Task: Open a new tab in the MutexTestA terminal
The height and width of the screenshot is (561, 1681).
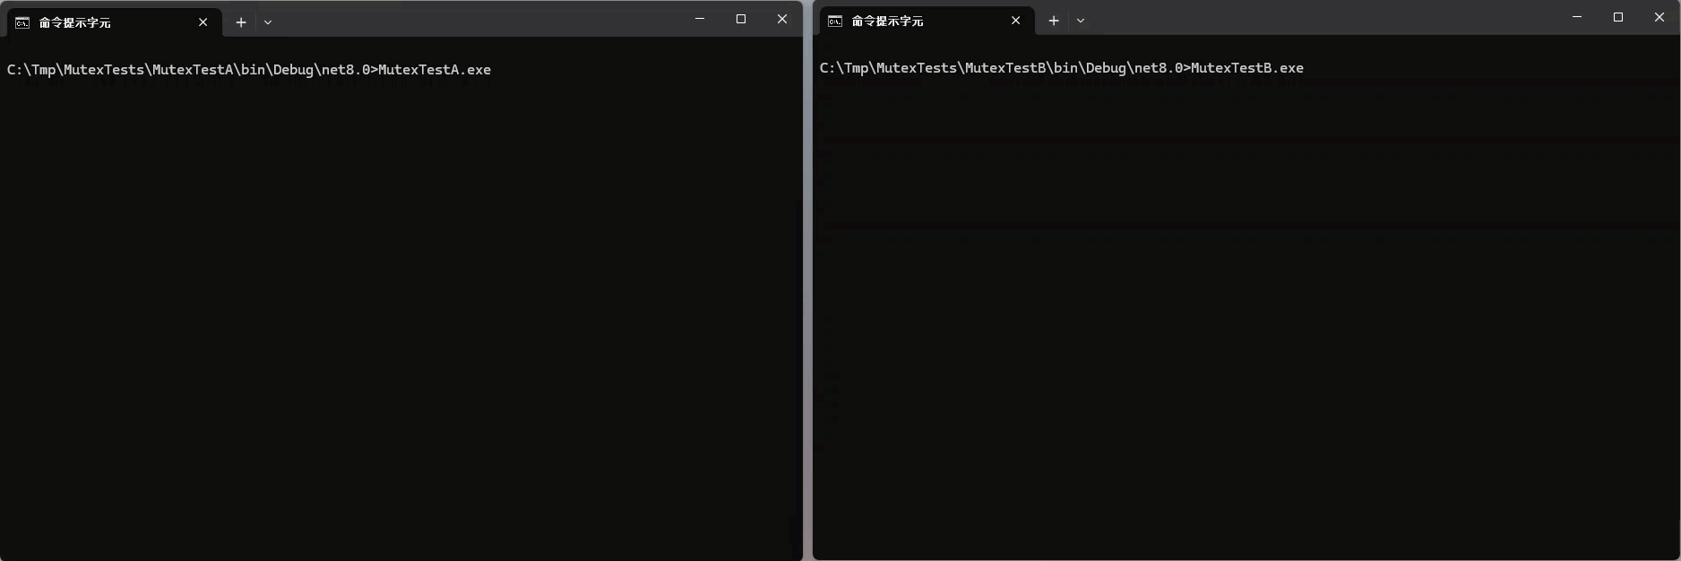Action: (x=241, y=22)
